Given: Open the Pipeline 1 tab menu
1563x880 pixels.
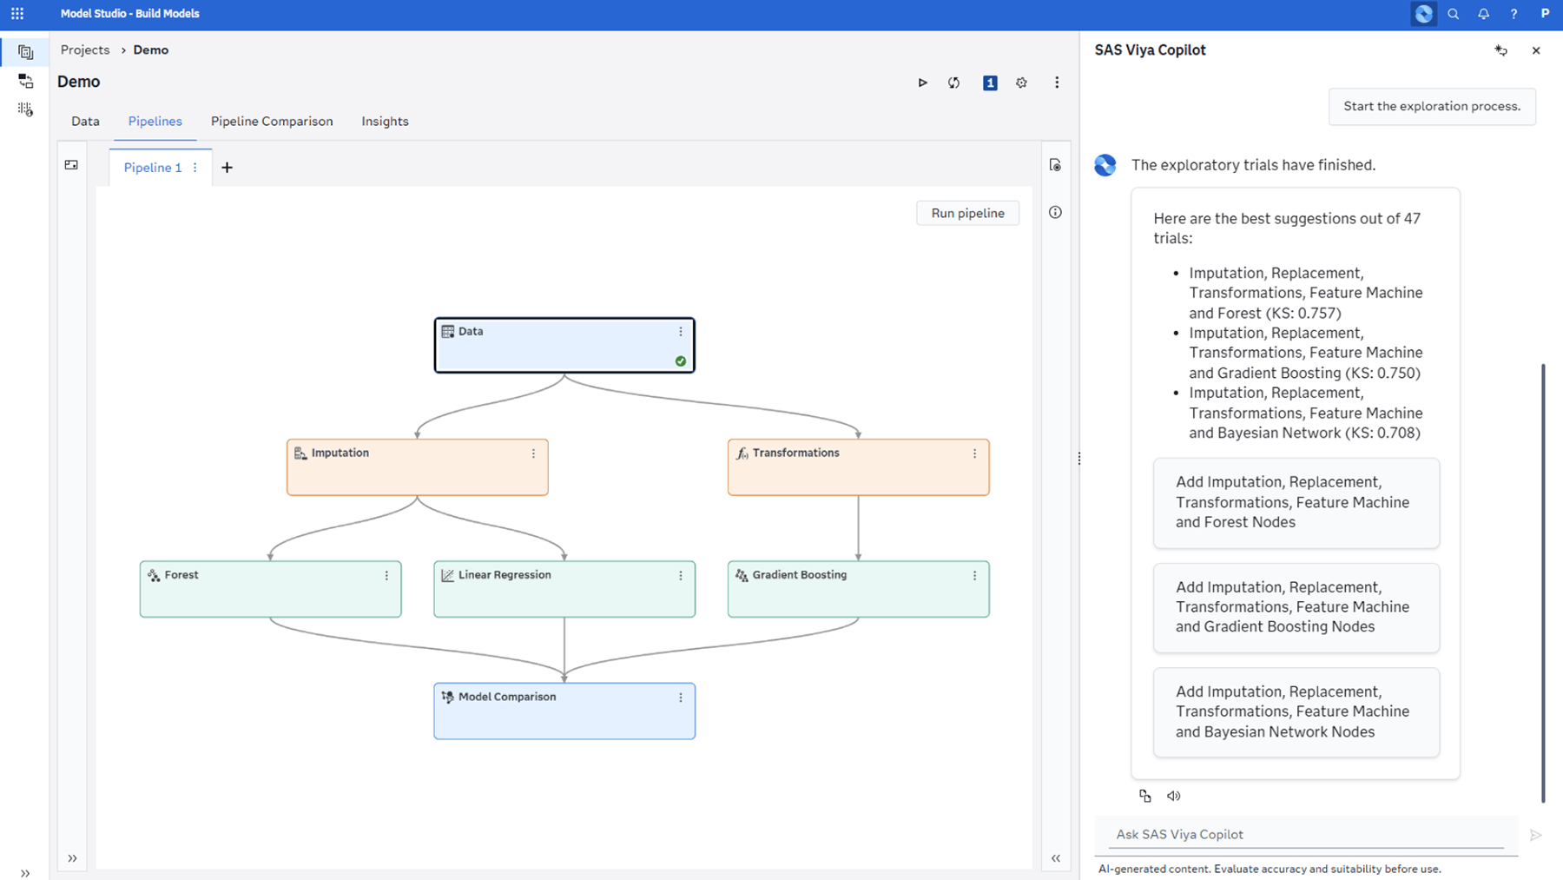Looking at the screenshot, I should tap(195, 167).
